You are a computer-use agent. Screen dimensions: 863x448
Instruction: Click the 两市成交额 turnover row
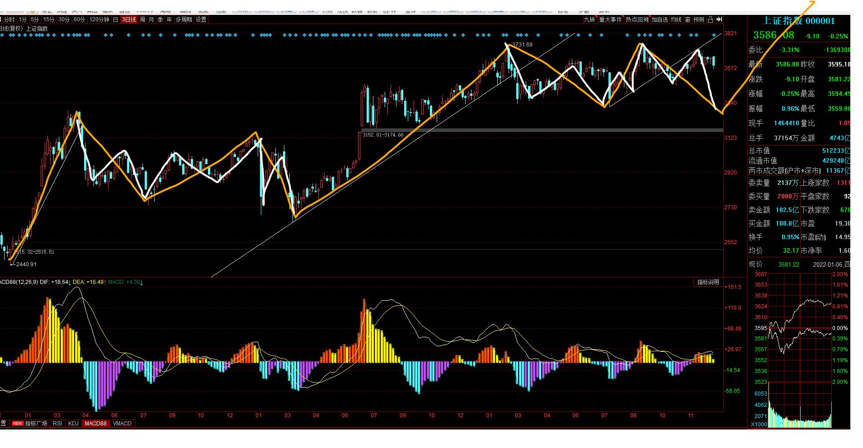coord(799,170)
